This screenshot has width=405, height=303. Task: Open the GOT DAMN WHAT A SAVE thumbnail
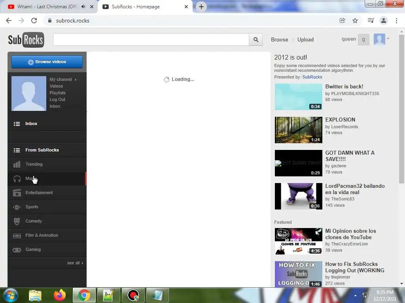(298, 163)
